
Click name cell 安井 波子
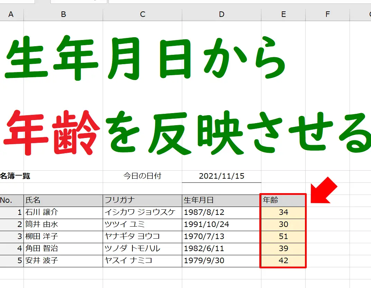tap(63, 261)
